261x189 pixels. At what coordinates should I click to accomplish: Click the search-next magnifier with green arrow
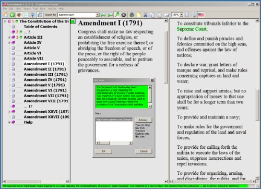[x=103, y=15]
